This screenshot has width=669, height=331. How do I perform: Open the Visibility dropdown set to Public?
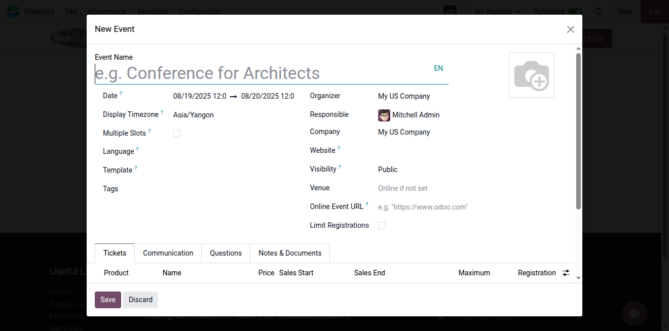pyautogui.click(x=436, y=170)
